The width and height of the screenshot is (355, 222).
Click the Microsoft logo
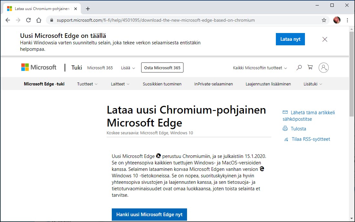(x=39, y=67)
